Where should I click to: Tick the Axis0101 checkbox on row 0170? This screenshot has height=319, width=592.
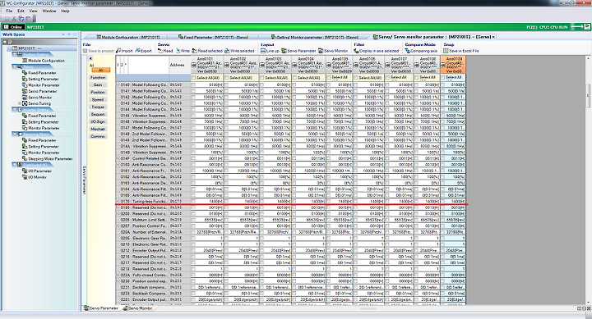coord(193,202)
